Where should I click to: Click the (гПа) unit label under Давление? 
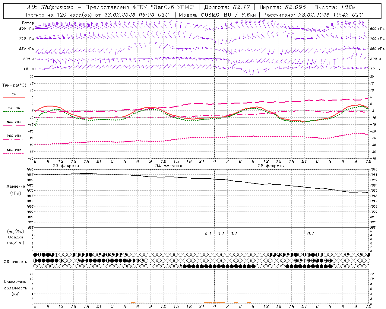(16, 193)
